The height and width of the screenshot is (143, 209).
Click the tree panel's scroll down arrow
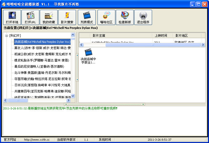[x=73, y=96]
